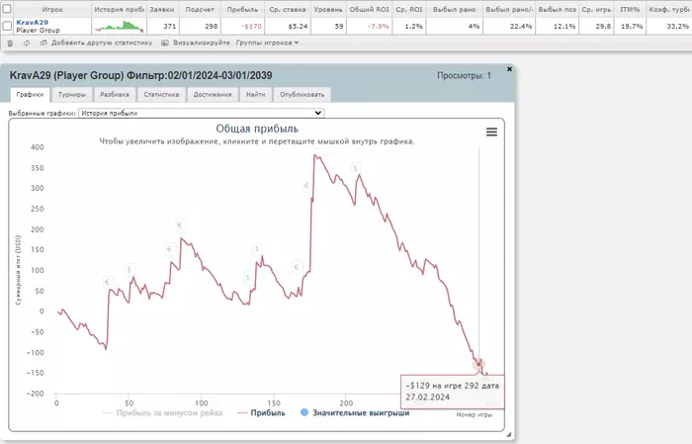The height and width of the screenshot is (444, 692).
Task: Click the trash delete icon in toolbar
Action: pos(10,43)
